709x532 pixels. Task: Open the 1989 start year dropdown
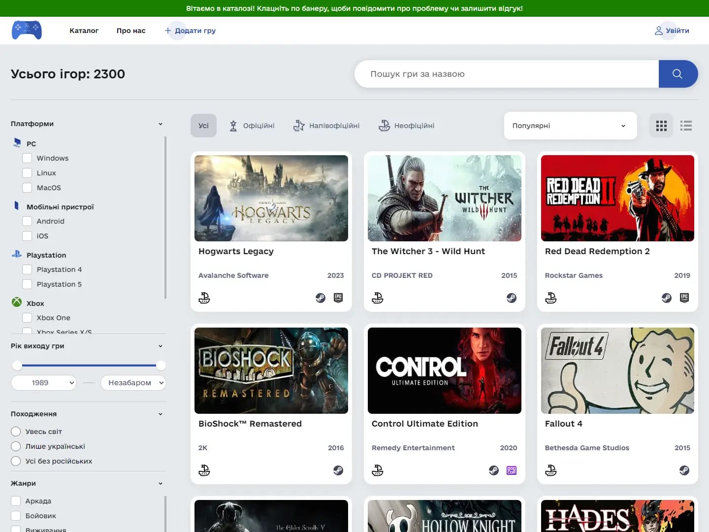(44, 383)
